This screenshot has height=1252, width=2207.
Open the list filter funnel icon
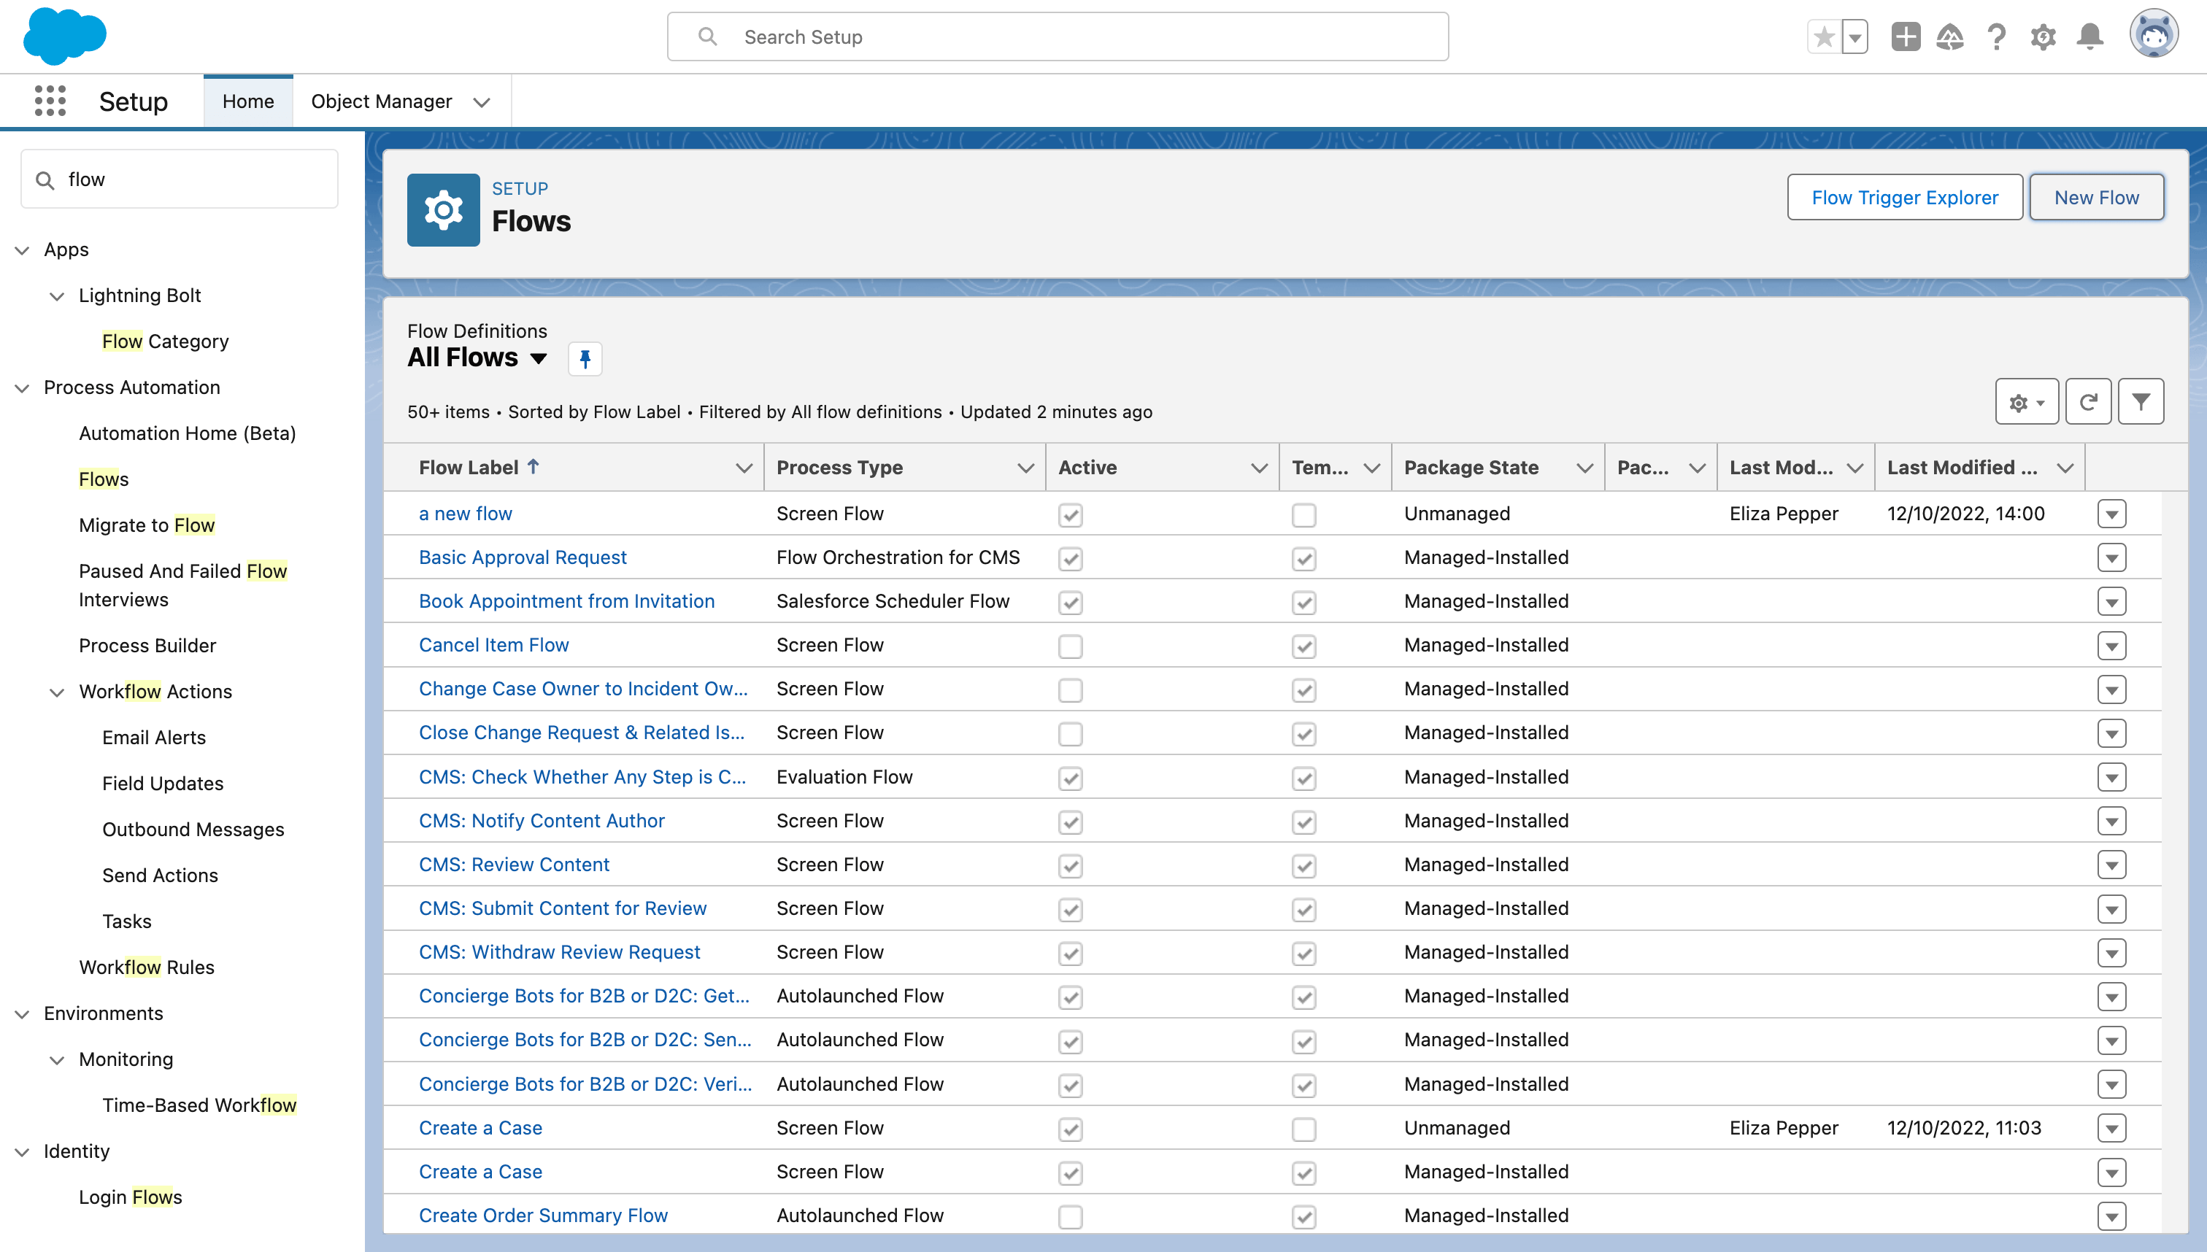click(2141, 401)
